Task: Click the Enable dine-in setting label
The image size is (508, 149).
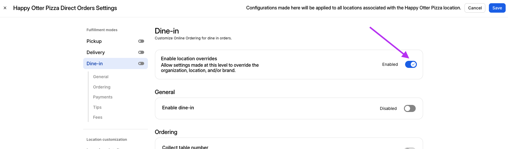Action: [x=178, y=108]
